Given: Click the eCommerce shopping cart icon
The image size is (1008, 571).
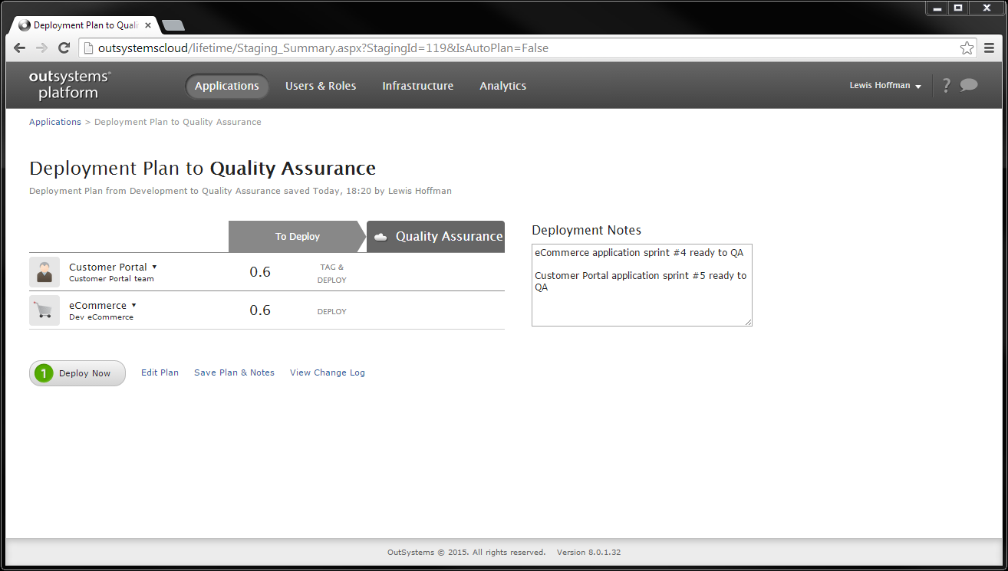Looking at the screenshot, I should click(x=44, y=310).
